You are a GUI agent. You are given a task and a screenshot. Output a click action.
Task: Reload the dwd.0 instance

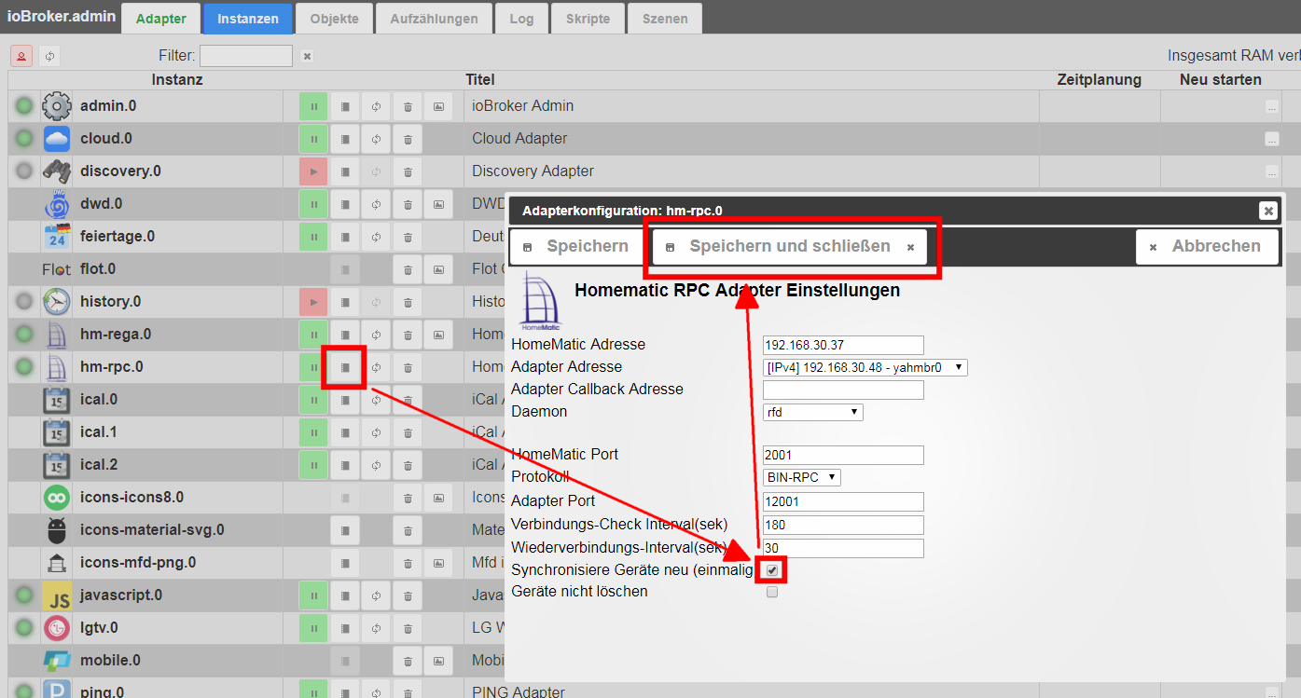[376, 204]
